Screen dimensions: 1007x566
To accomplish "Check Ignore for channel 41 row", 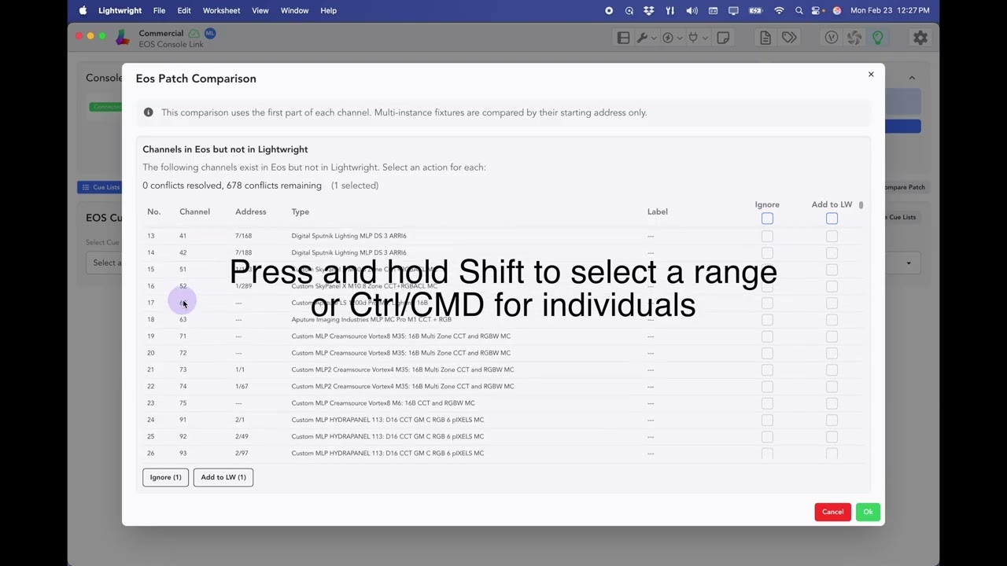I will tap(767, 236).
